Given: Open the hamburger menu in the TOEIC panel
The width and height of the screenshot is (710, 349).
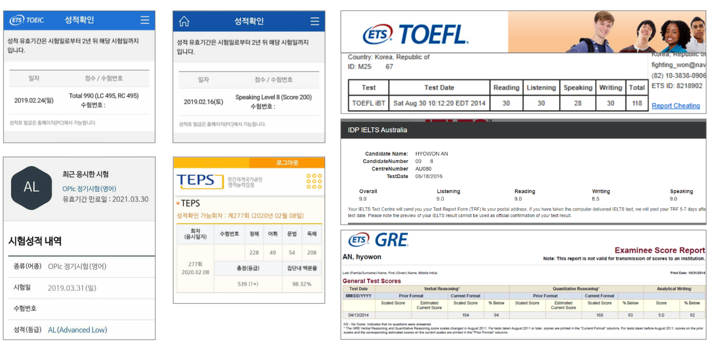Looking at the screenshot, I should point(145,20).
